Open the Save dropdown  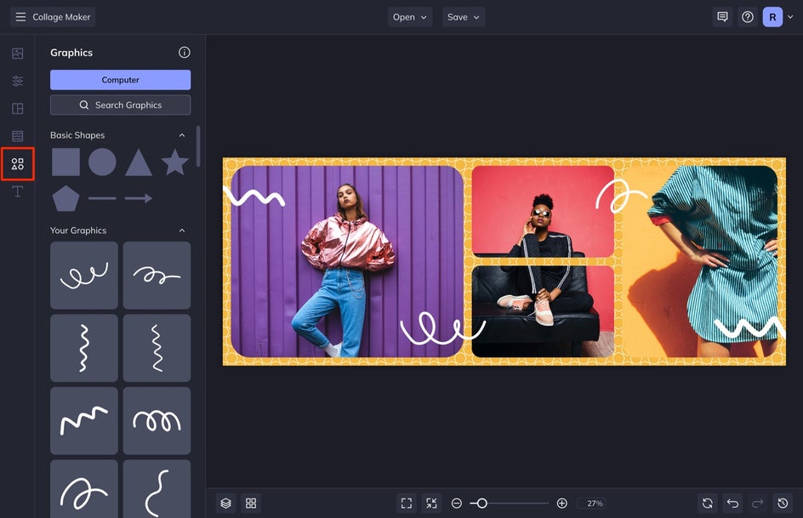tap(464, 17)
